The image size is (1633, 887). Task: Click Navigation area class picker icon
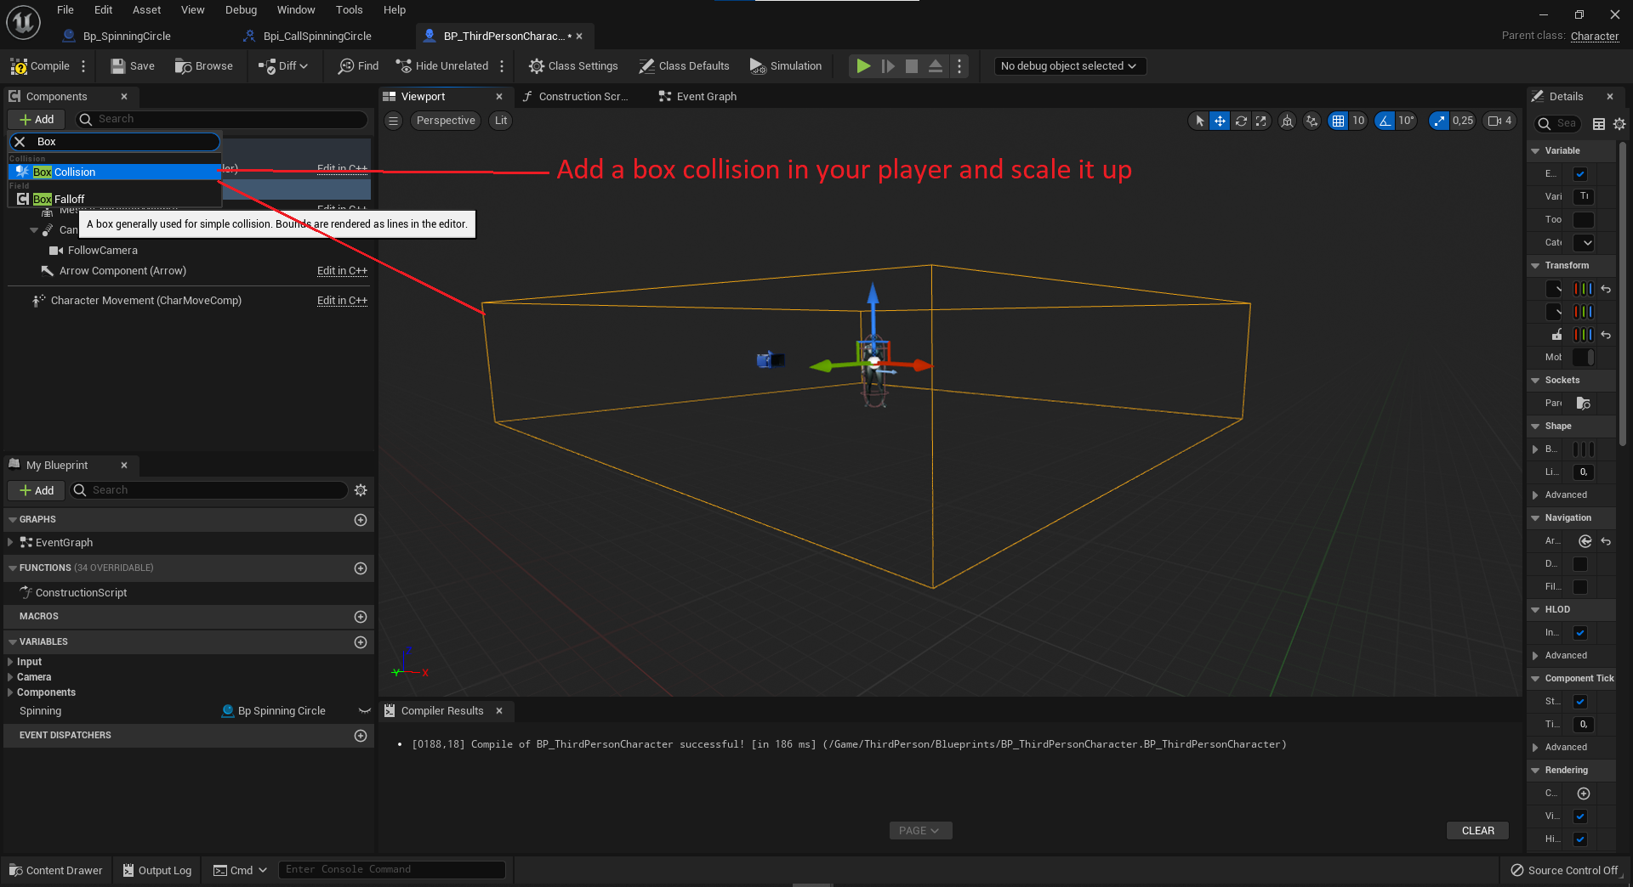click(1585, 541)
